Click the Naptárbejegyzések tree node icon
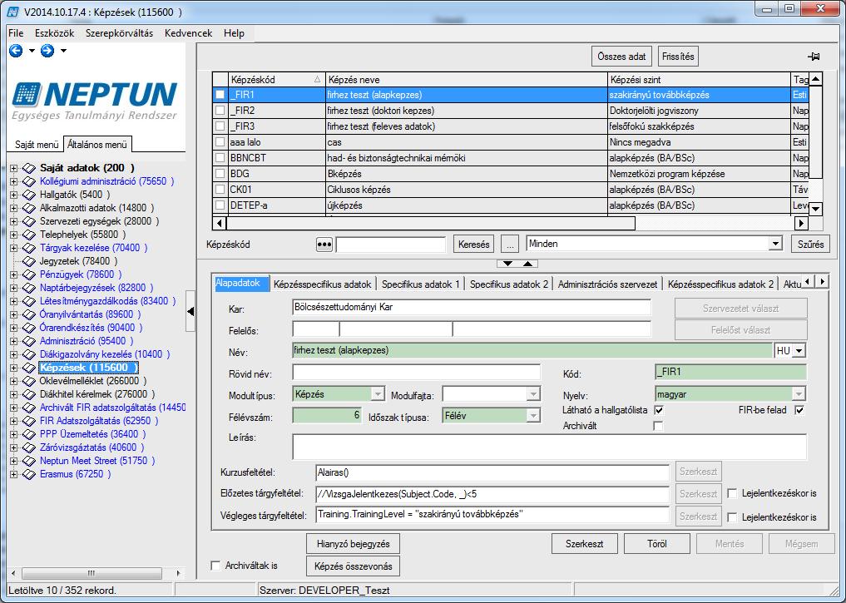Image resolution: width=846 pixels, height=603 pixels. 28,288
